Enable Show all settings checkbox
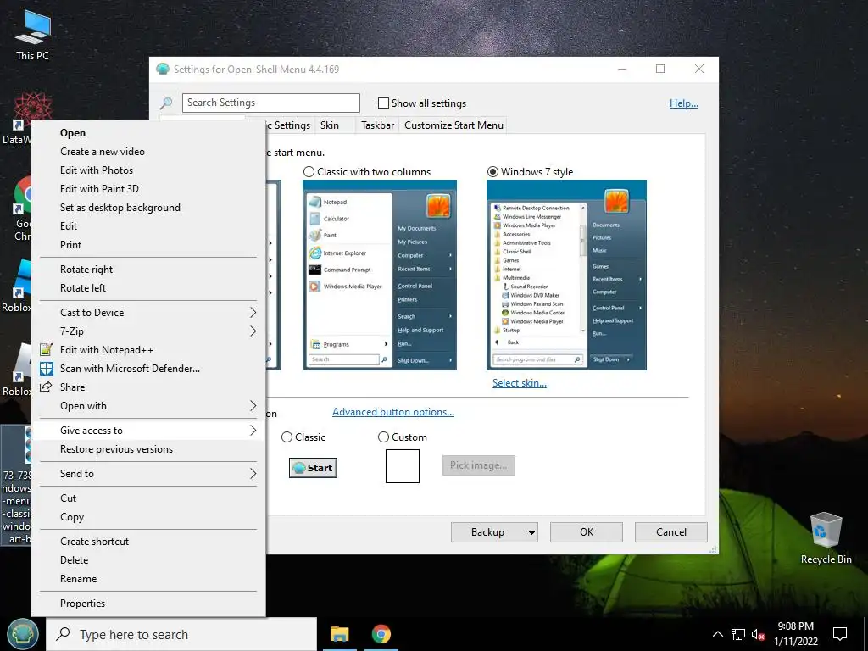This screenshot has width=868, height=651. 383,103
